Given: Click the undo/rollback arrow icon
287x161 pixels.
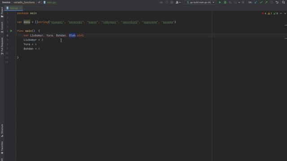Looking at the screenshot, I should point(277,2).
